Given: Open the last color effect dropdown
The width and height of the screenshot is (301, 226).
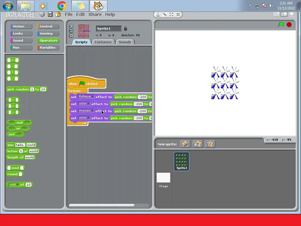Looking at the screenshot, I should tap(84, 118).
